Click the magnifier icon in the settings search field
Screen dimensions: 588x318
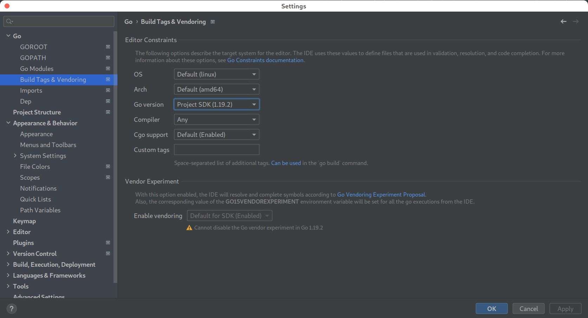9,21
